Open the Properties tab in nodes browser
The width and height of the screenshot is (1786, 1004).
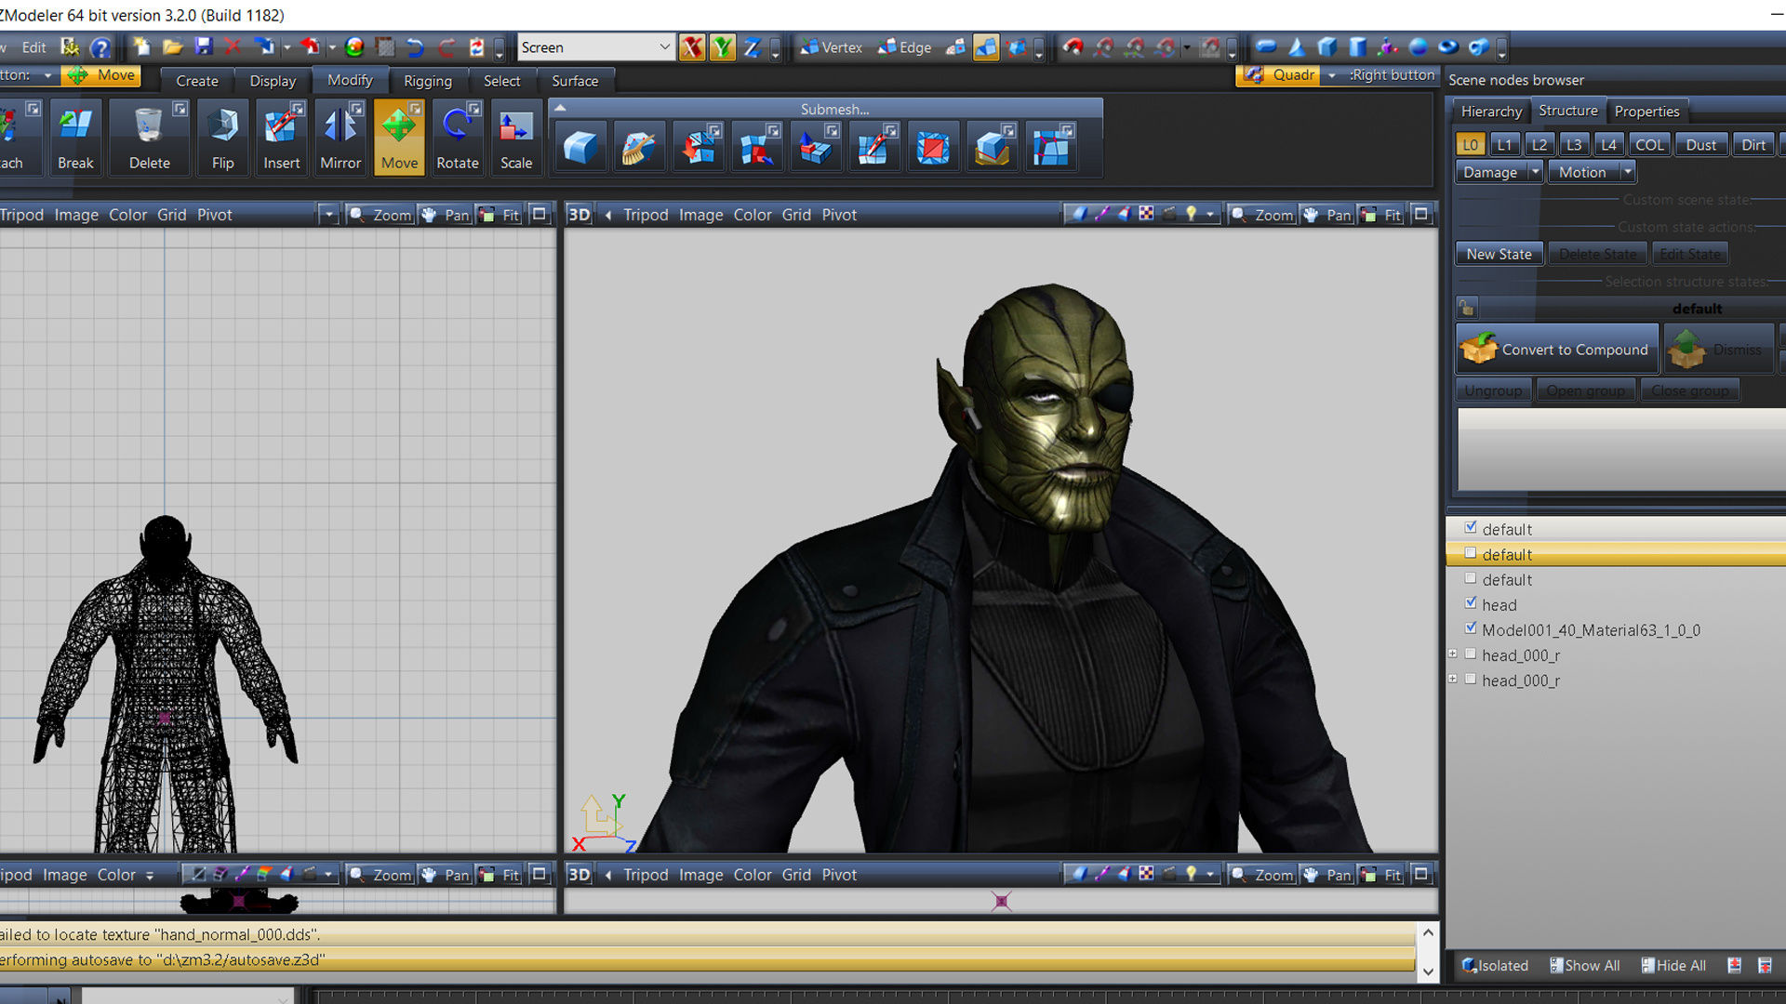pos(1646,111)
